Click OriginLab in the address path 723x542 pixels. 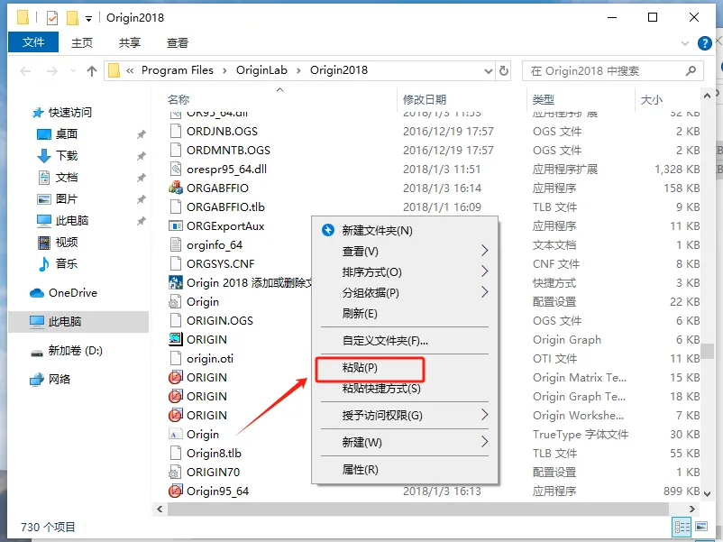pos(261,70)
